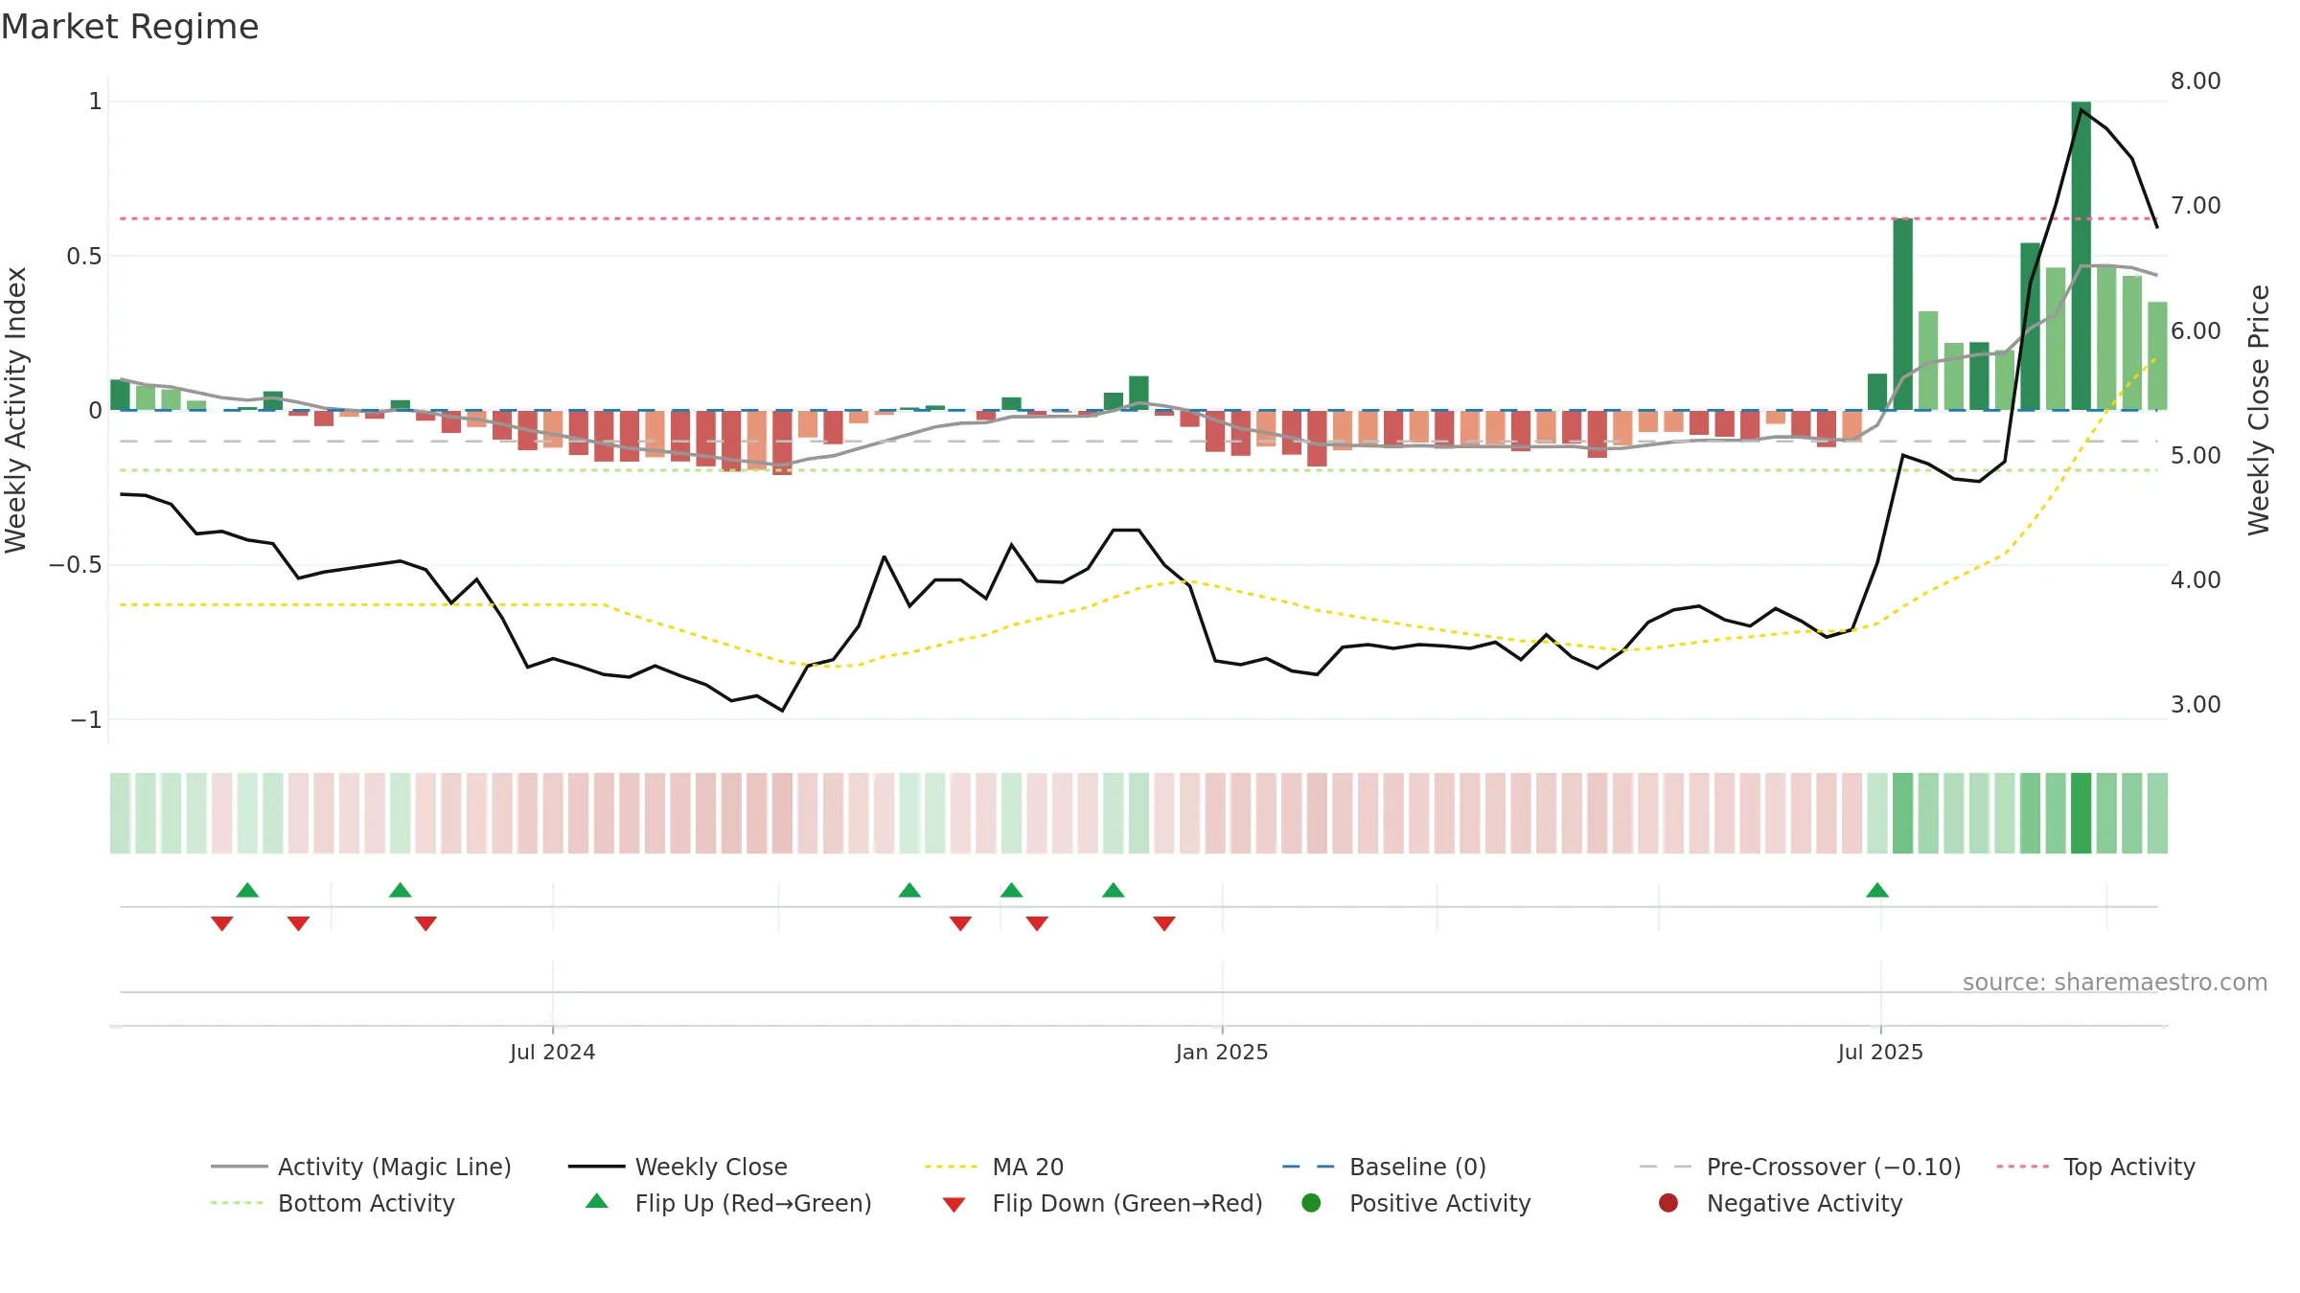This screenshot has width=2300, height=1293.
Task: Toggle Activity (Magic Line) legend entry
Action: point(361,1167)
